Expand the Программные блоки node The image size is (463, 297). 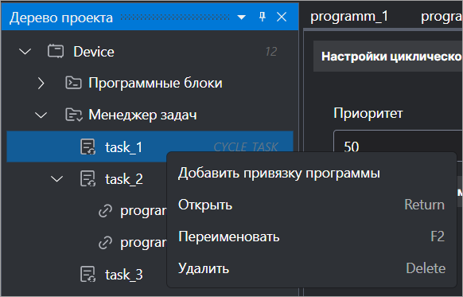41,84
